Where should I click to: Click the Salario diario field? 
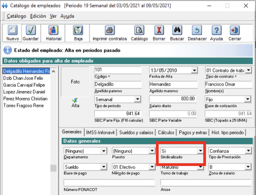[173, 99]
